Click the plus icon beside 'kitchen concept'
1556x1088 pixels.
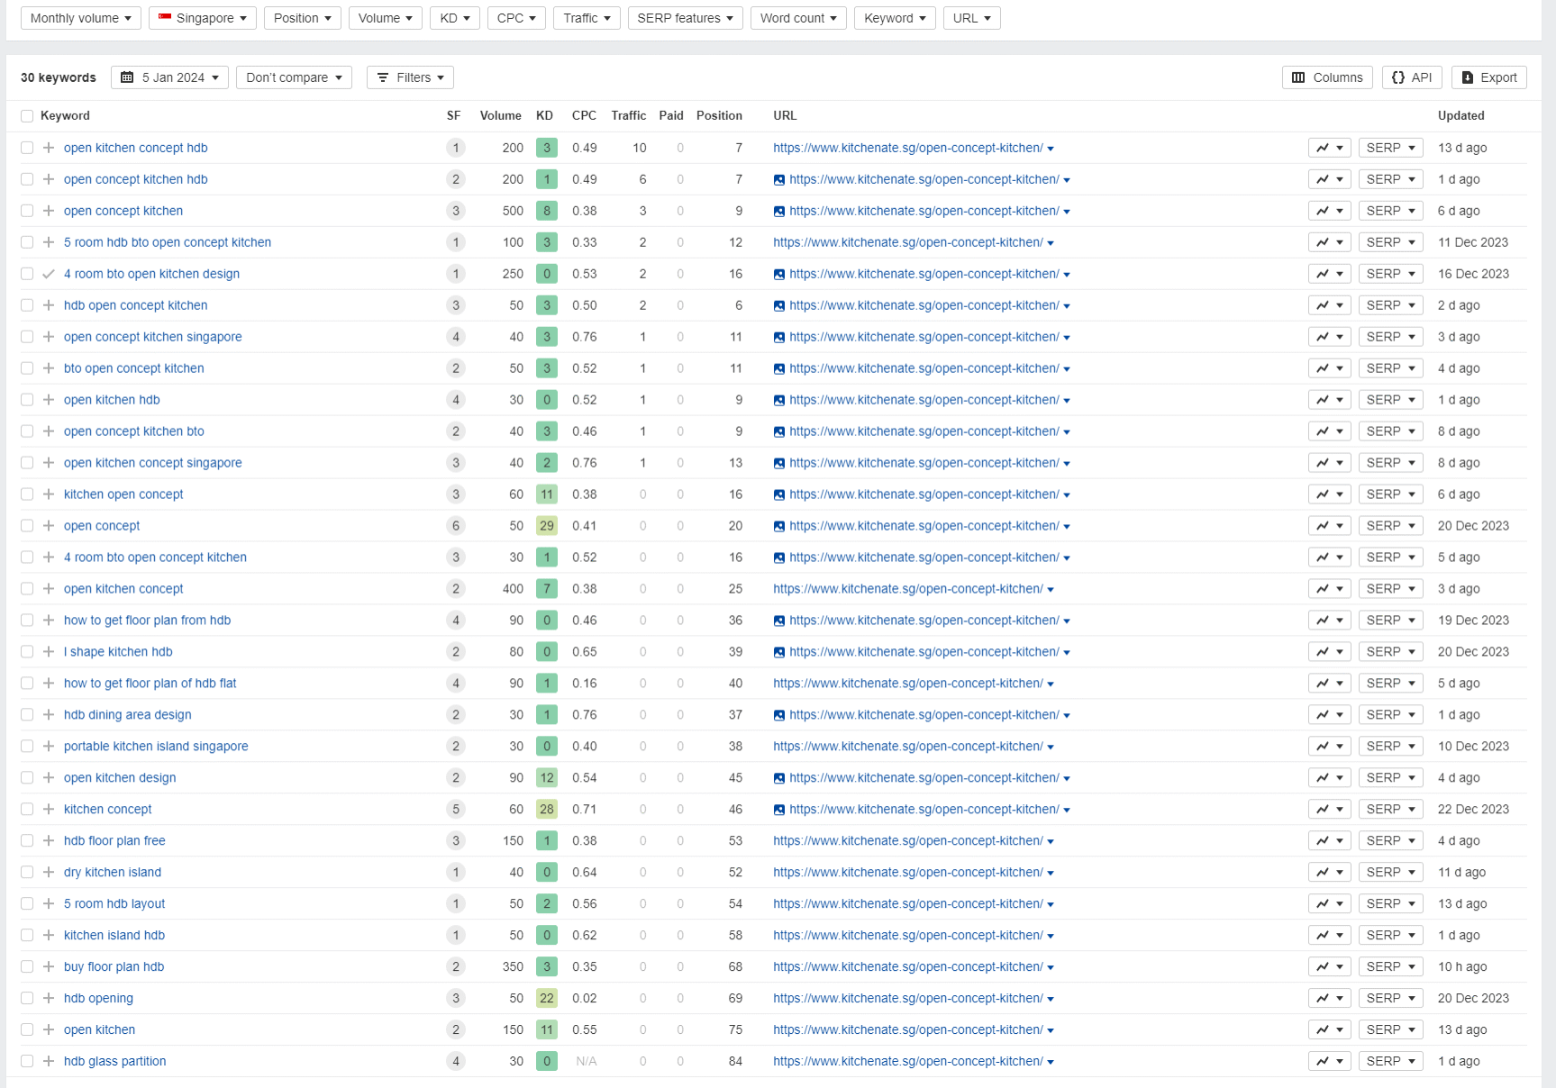coord(49,809)
